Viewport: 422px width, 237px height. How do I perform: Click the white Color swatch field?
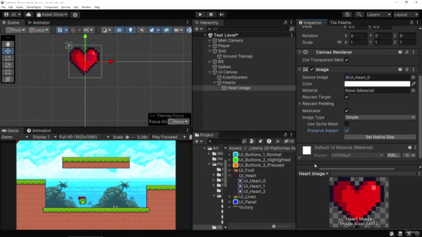[x=377, y=84]
